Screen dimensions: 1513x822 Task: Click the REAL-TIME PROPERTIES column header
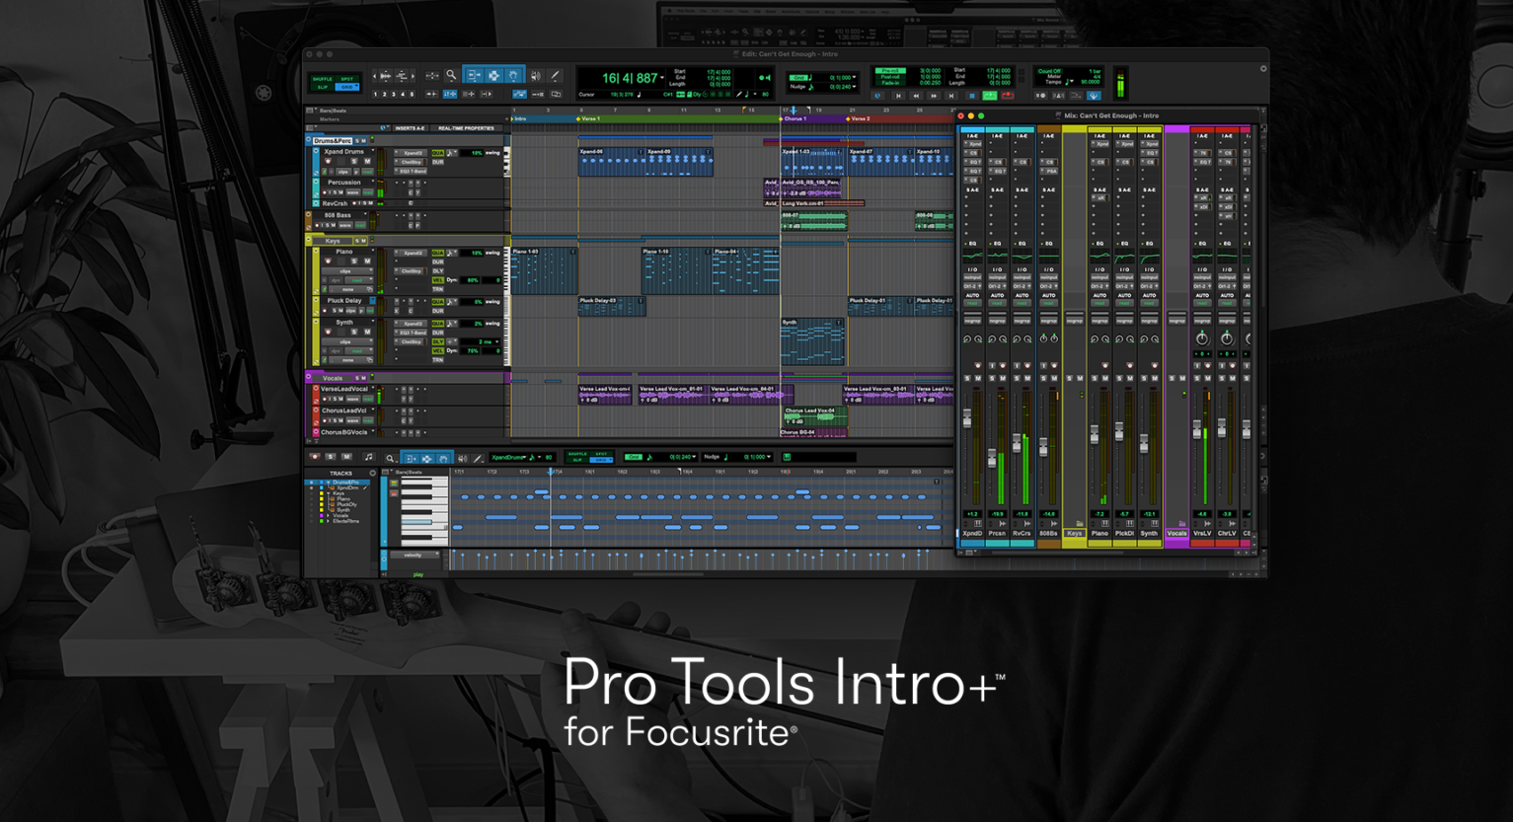click(x=466, y=128)
